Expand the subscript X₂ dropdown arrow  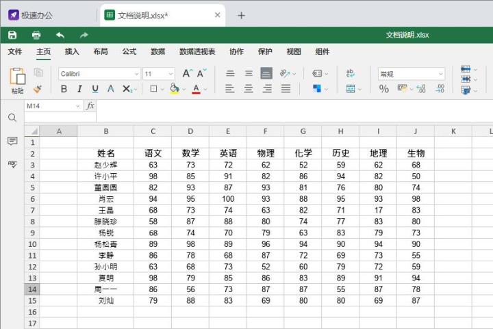pos(136,90)
